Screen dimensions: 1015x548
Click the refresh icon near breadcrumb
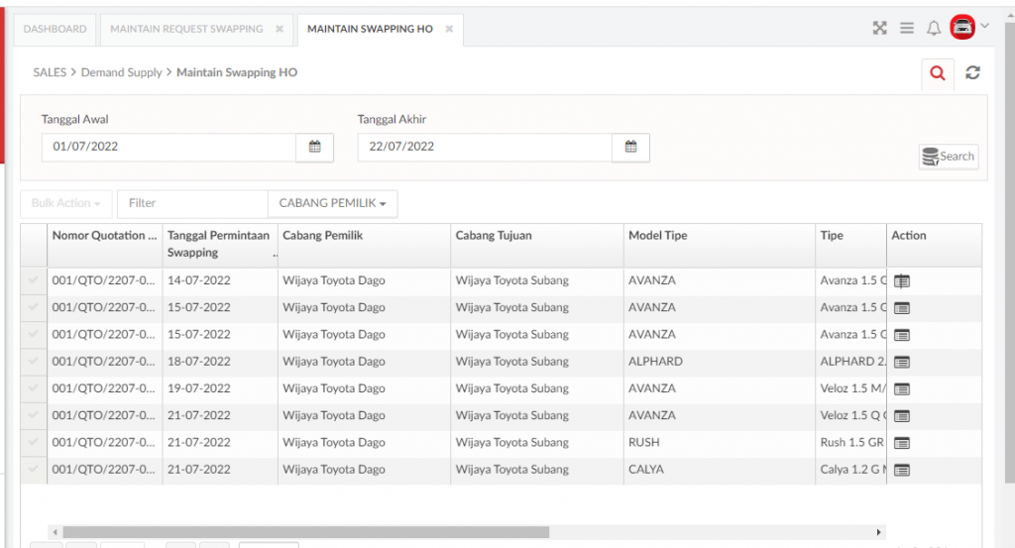[972, 72]
